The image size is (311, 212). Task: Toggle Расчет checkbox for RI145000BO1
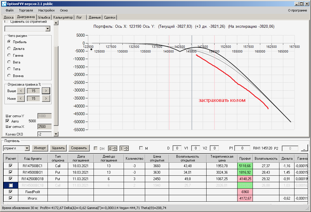(11, 172)
